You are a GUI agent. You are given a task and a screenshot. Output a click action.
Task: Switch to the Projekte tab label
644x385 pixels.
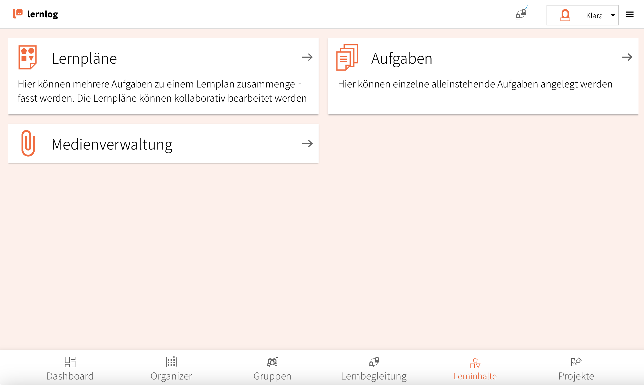pyautogui.click(x=576, y=376)
